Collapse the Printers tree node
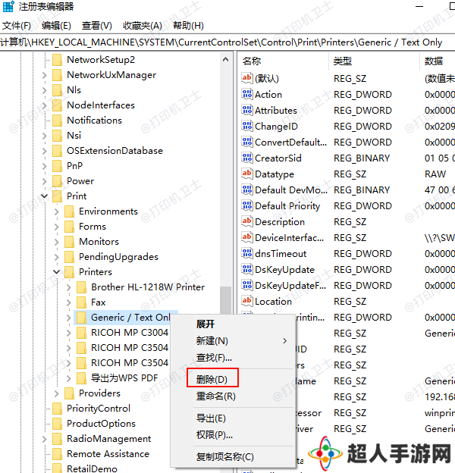 tap(56, 272)
